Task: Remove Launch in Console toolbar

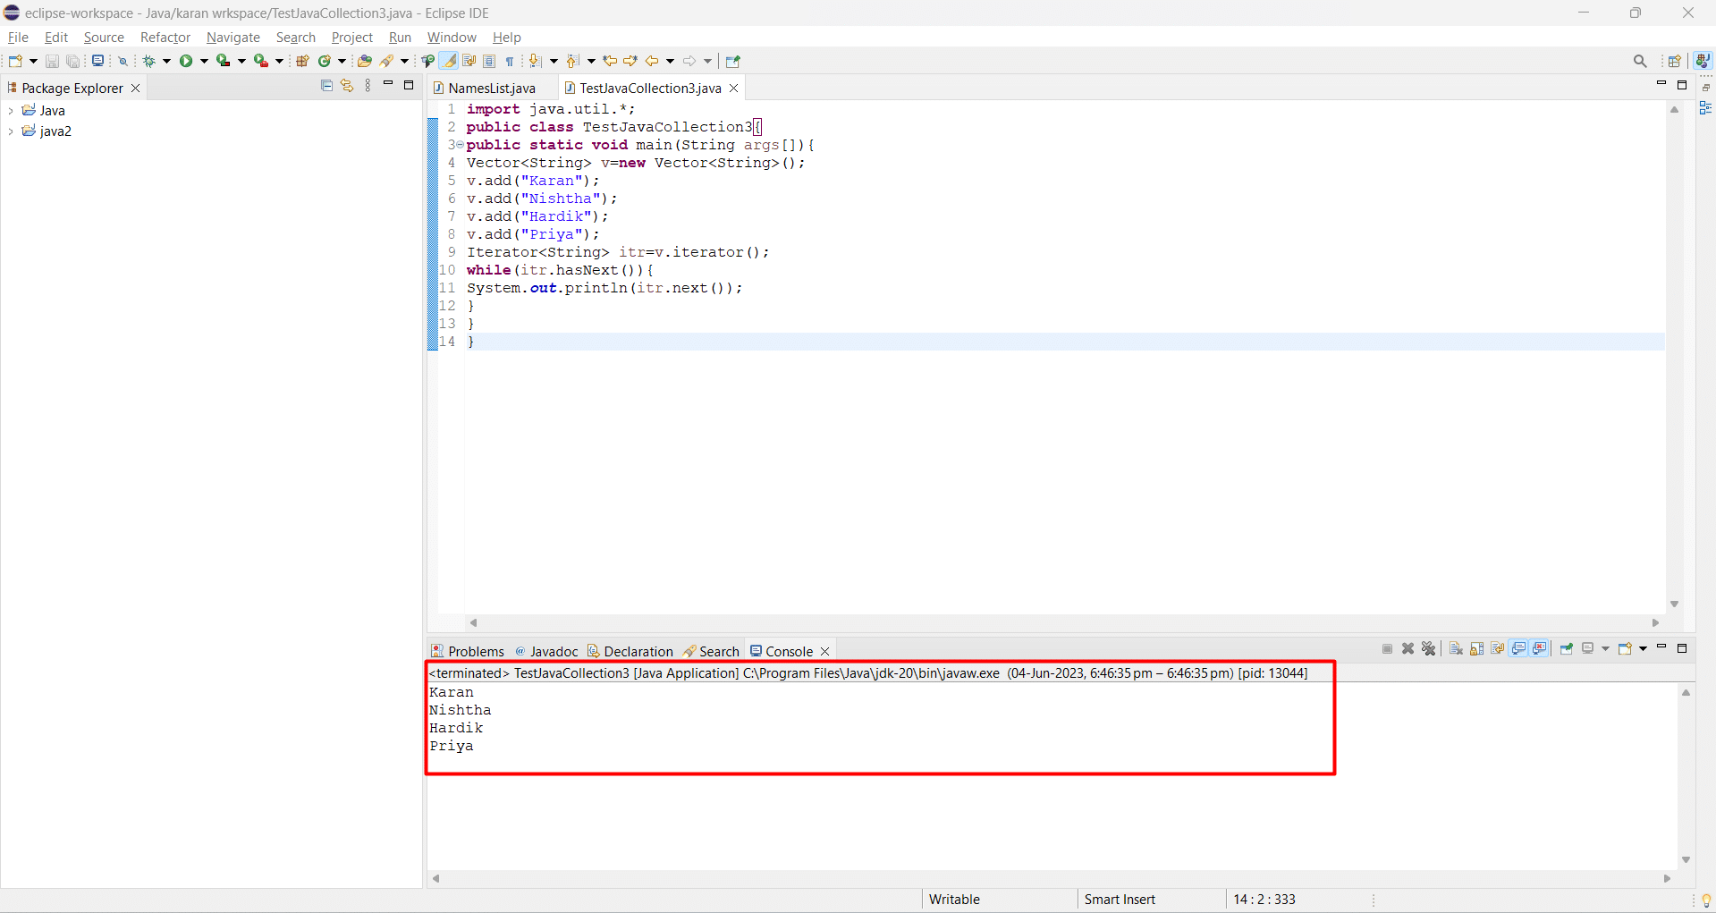Action: pyautogui.click(x=1407, y=648)
